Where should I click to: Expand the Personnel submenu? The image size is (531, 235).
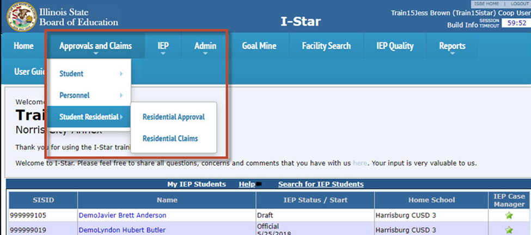tap(89, 95)
